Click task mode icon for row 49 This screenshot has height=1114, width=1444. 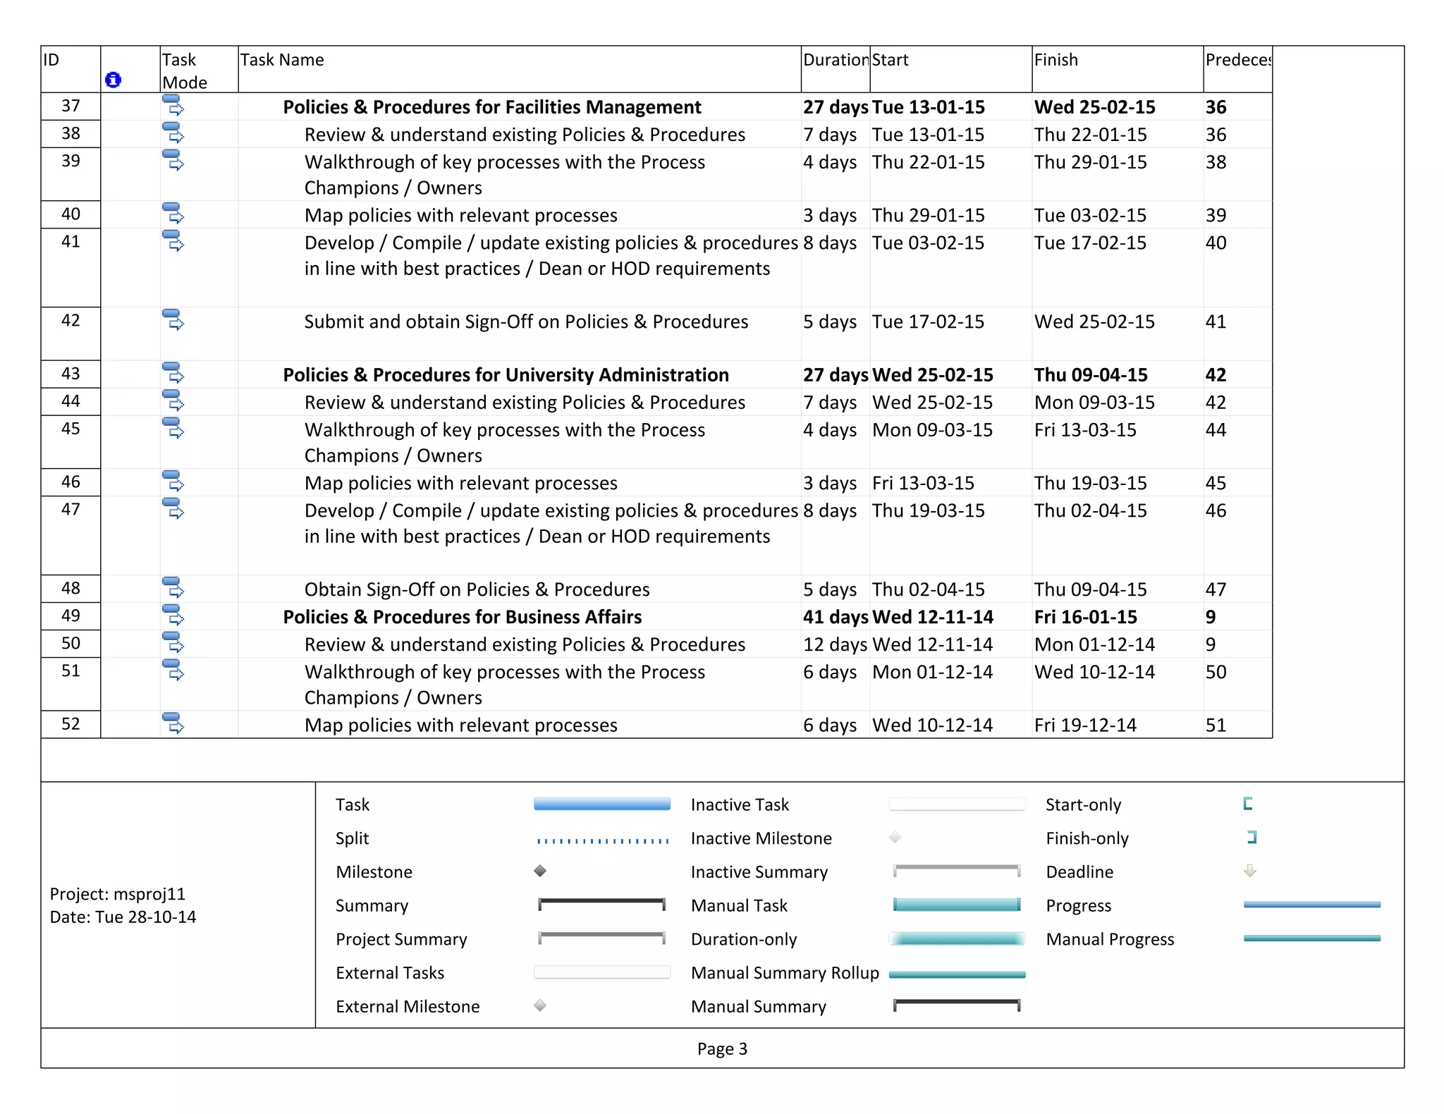(x=173, y=616)
